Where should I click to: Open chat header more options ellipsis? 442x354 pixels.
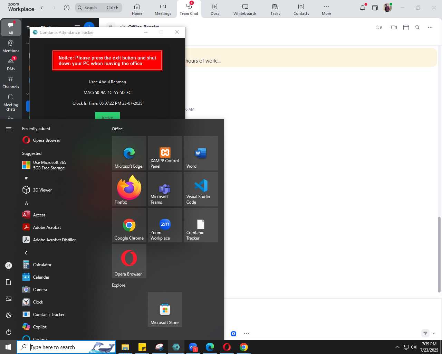tap(430, 27)
